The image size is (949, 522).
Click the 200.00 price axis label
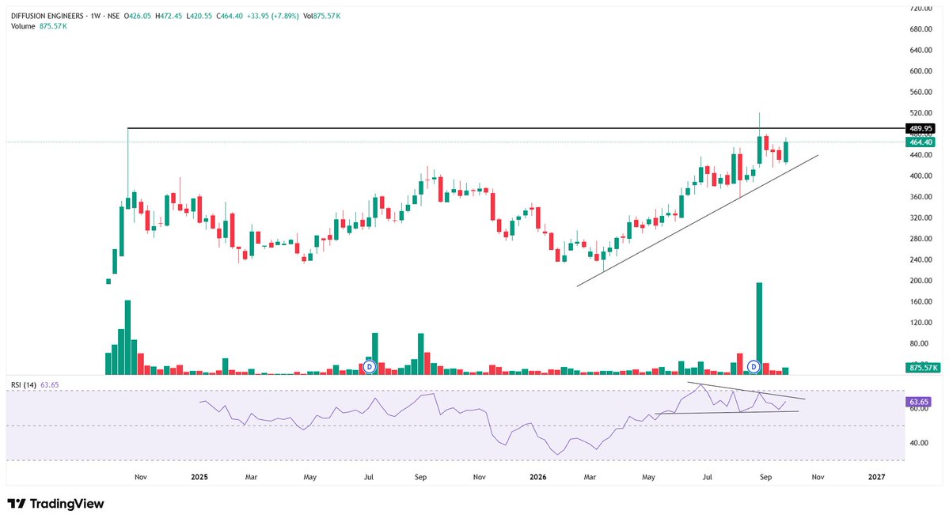(x=921, y=282)
